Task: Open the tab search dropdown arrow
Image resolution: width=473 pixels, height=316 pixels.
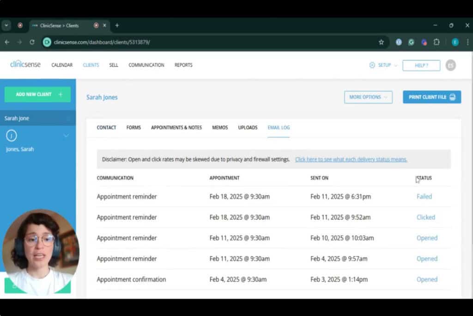Action: point(6,25)
